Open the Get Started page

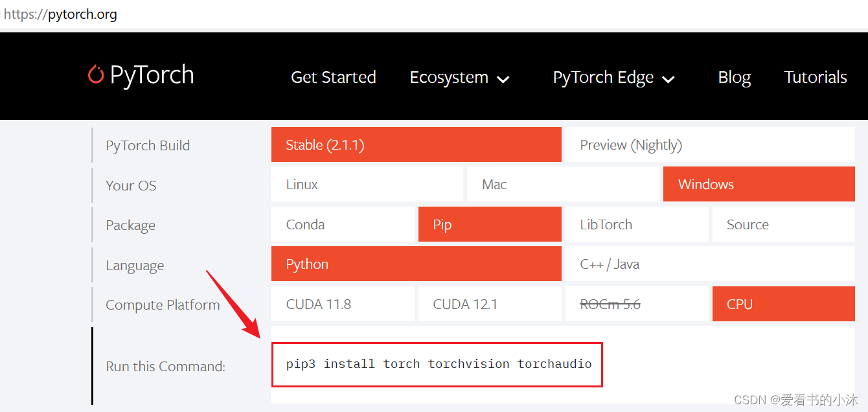pos(334,77)
